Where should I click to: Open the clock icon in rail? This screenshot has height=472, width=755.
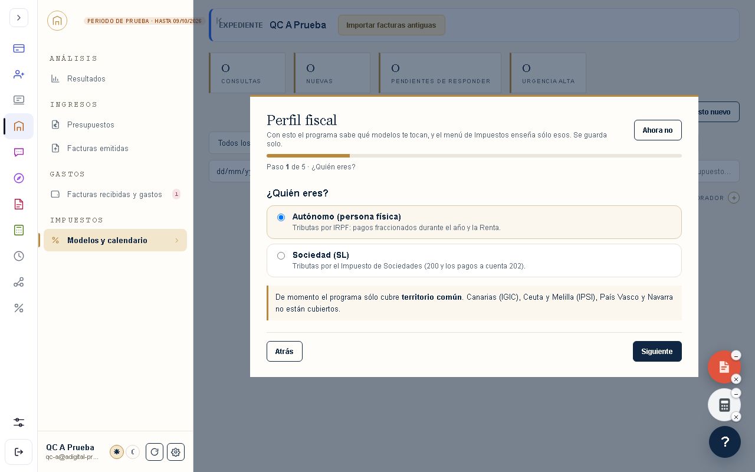click(19, 256)
